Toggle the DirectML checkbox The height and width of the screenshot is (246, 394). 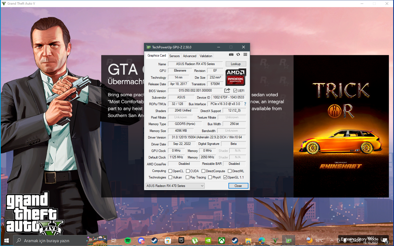click(230, 171)
